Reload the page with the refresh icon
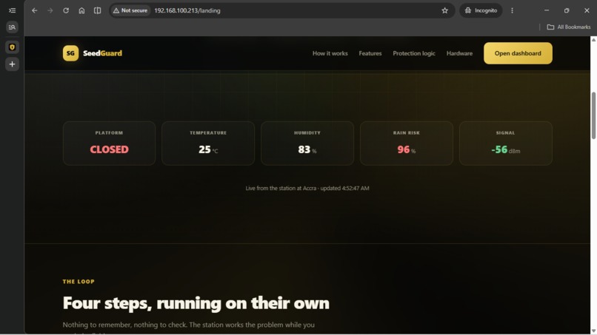The width and height of the screenshot is (597, 335). (x=66, y=10)
